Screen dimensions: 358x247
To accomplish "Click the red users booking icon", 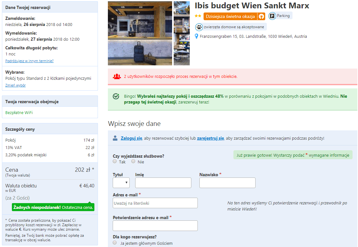I will click(x=117, y=76).
